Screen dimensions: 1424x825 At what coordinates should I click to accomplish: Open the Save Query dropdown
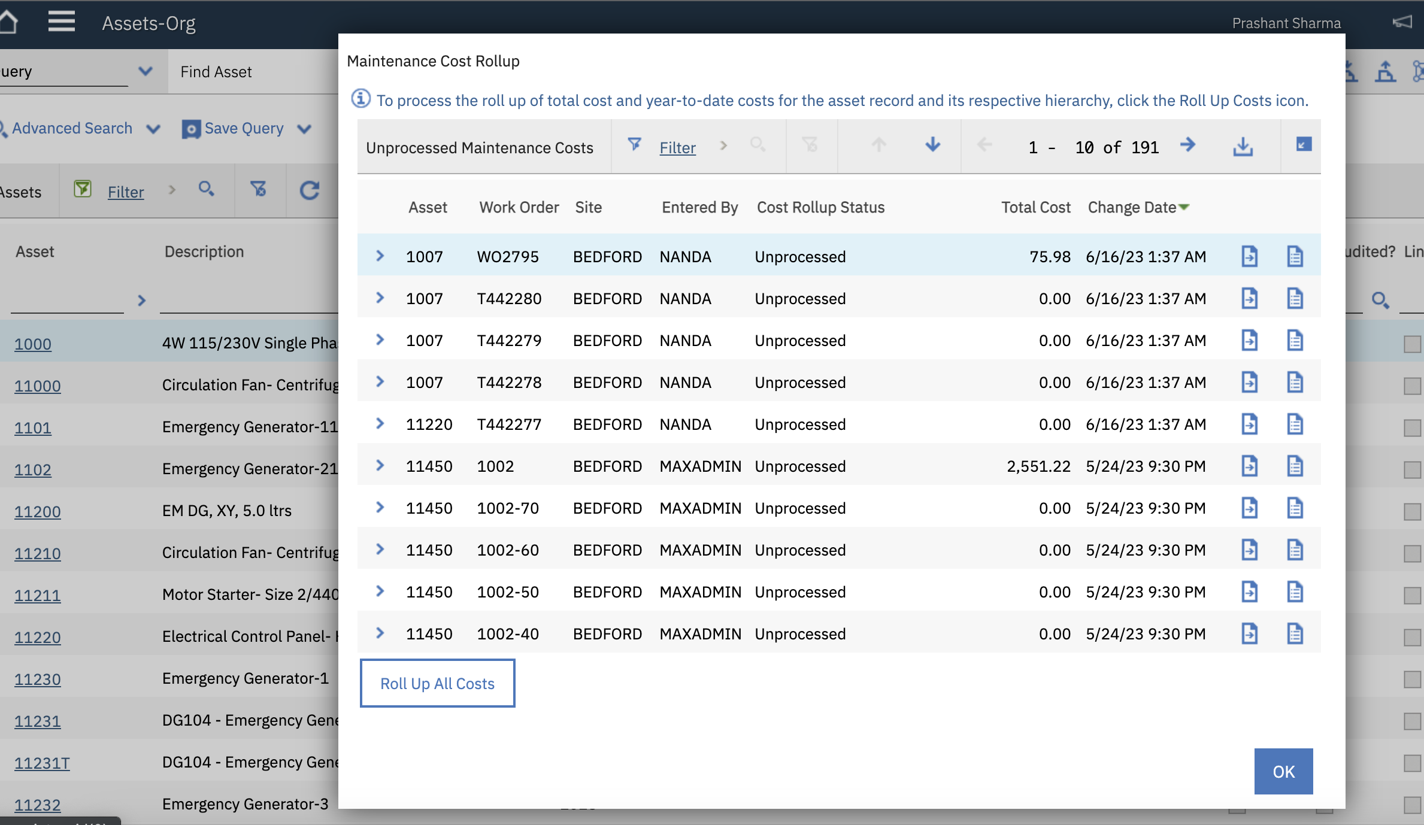pos(304,129)
